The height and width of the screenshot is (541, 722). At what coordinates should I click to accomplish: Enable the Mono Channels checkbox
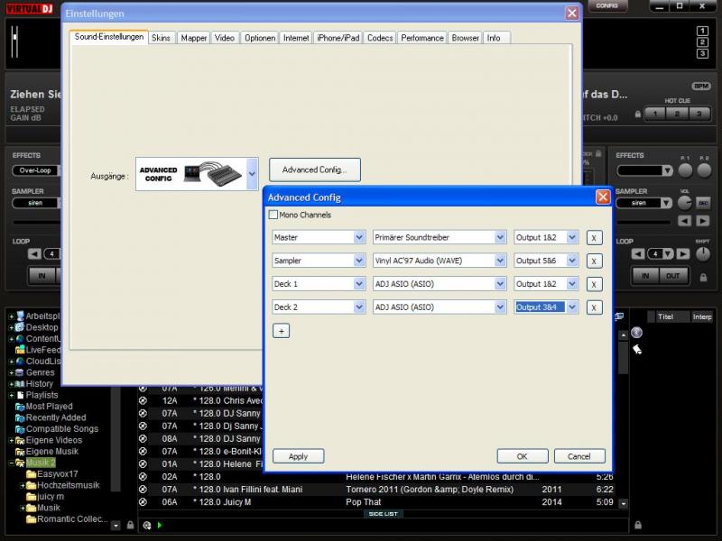(x=273, y=215)
